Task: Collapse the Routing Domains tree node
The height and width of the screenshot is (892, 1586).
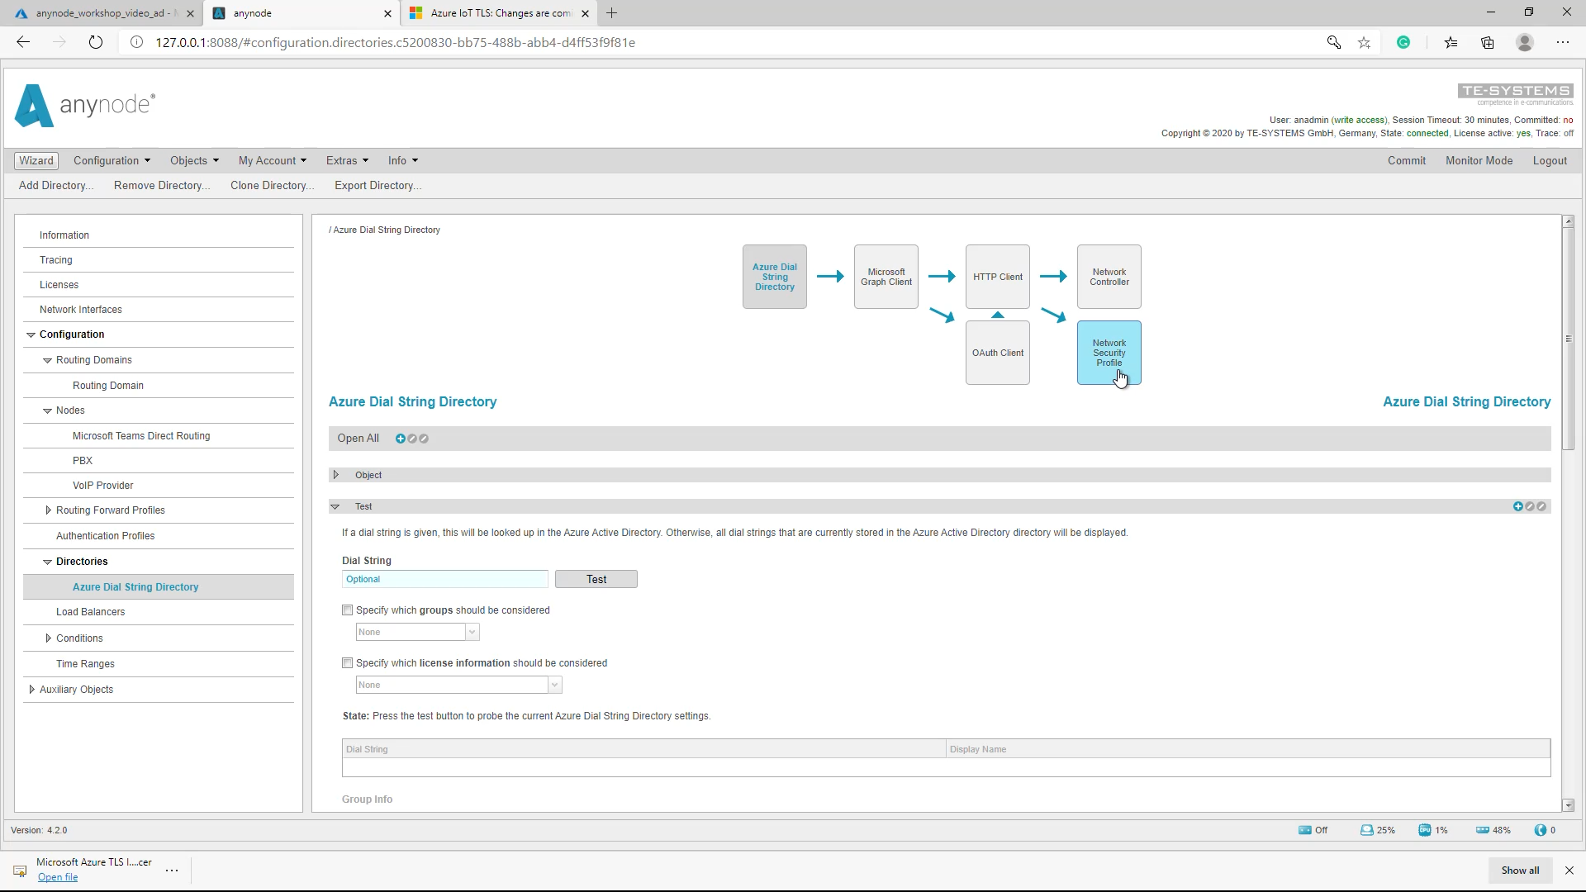Action: [48, 360]
